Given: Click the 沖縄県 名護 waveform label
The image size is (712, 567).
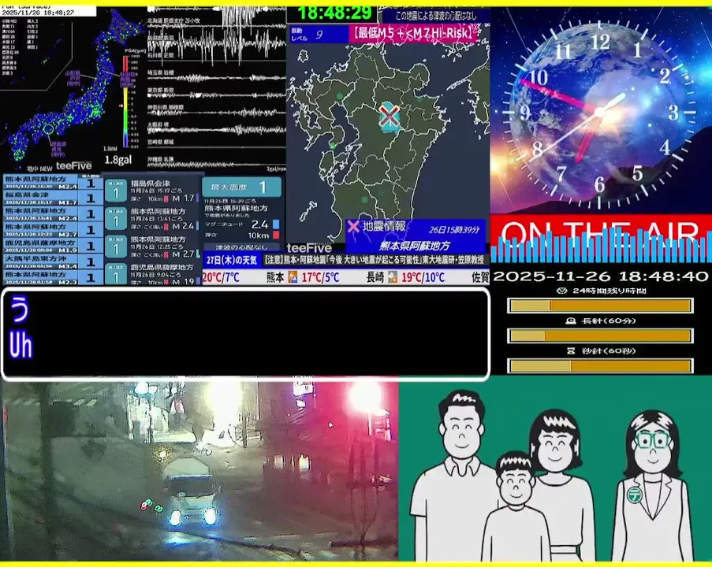Looking at the screenshot, I should 161,160.
